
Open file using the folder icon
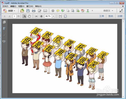pos(22,11)
